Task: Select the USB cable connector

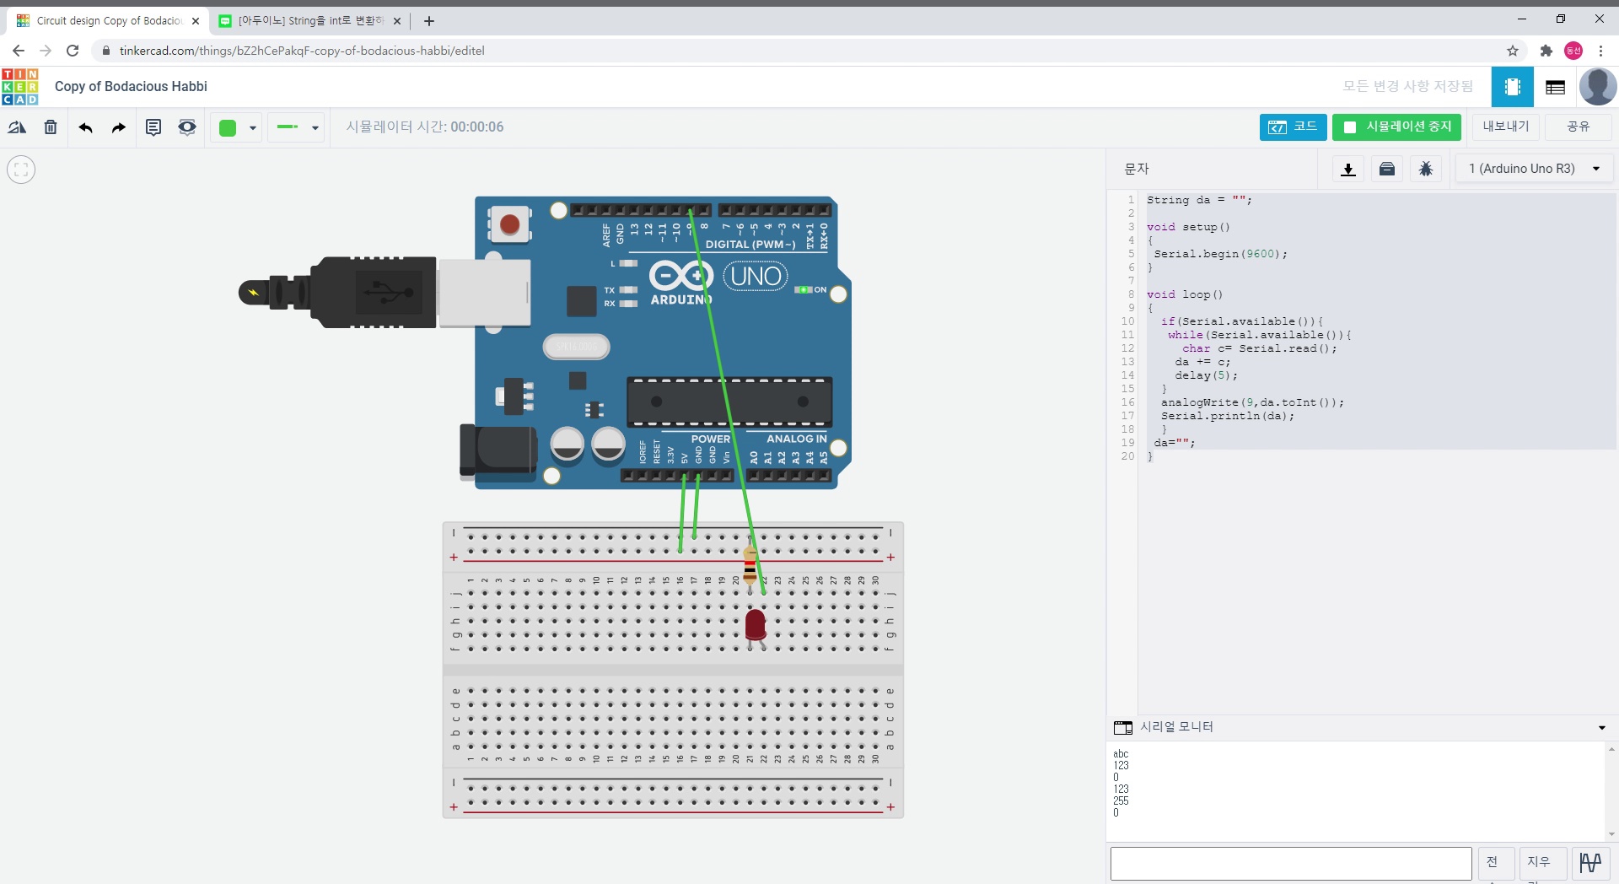Action: pyautogui.click(x=385, y=293)
